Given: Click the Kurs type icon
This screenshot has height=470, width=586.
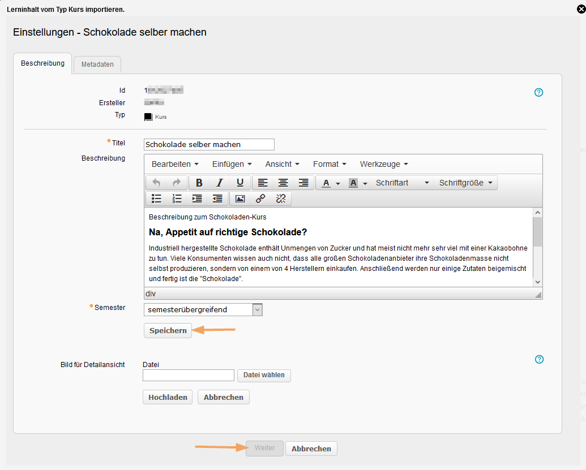Looking at the screenshot, I should 148,117.
